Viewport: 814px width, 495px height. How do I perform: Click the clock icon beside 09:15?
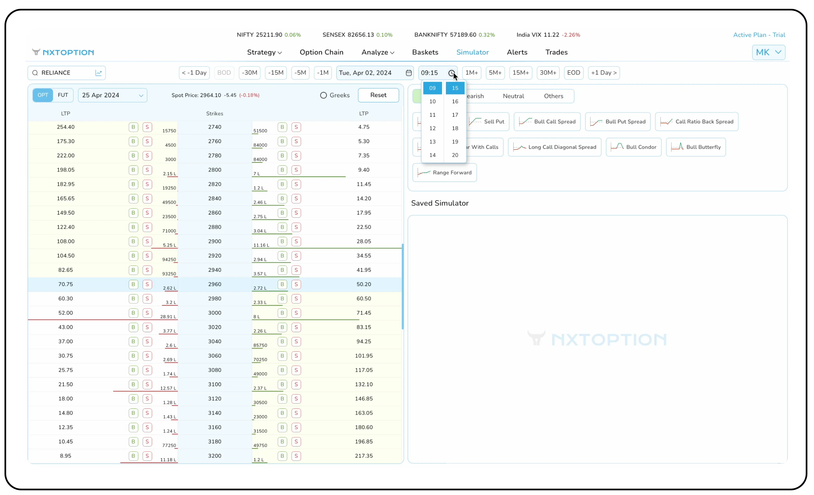(452, 73)
